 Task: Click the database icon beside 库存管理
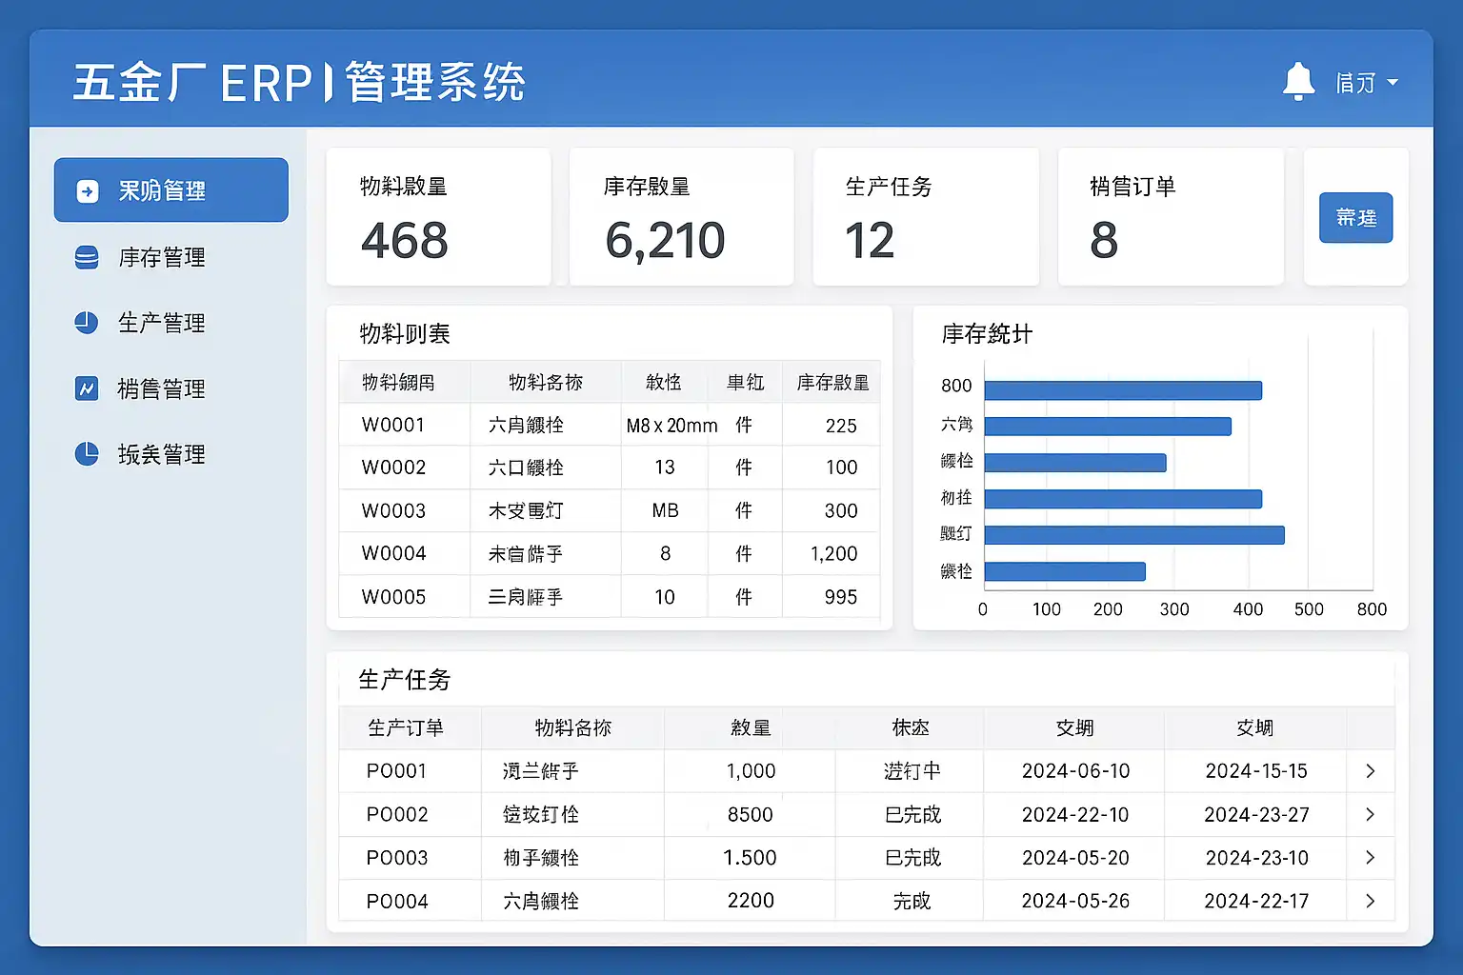pyautogui.click(x=87, y=258)
